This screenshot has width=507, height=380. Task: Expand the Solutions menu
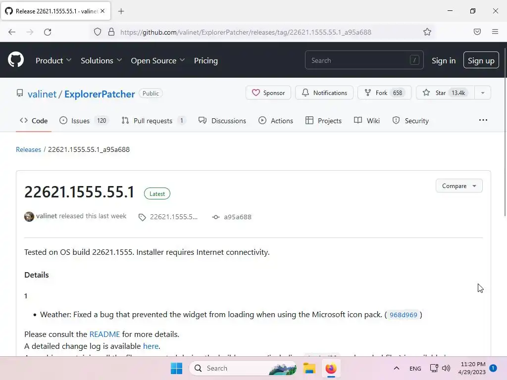pos(101,60)
